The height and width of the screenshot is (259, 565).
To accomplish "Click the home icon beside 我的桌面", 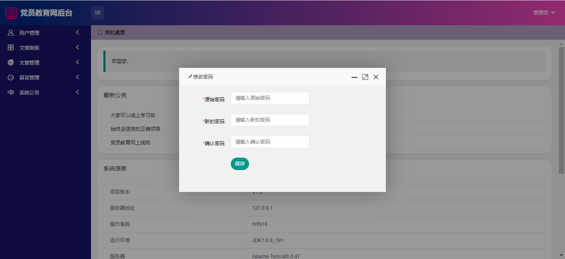I will coord(100,32).
